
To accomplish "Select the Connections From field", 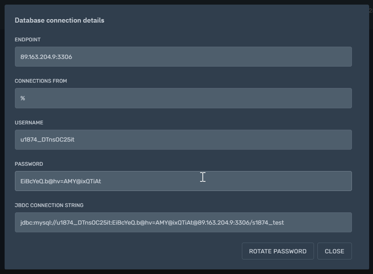I will (x=183, y=98).
